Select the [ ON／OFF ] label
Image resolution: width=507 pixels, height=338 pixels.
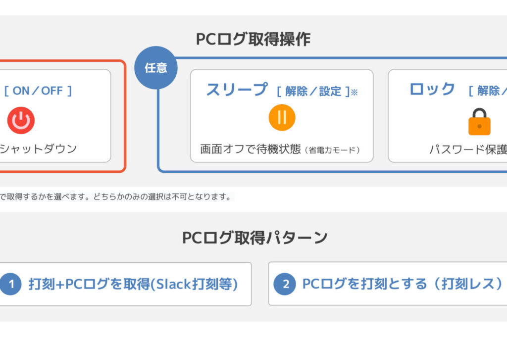point(38,91)
